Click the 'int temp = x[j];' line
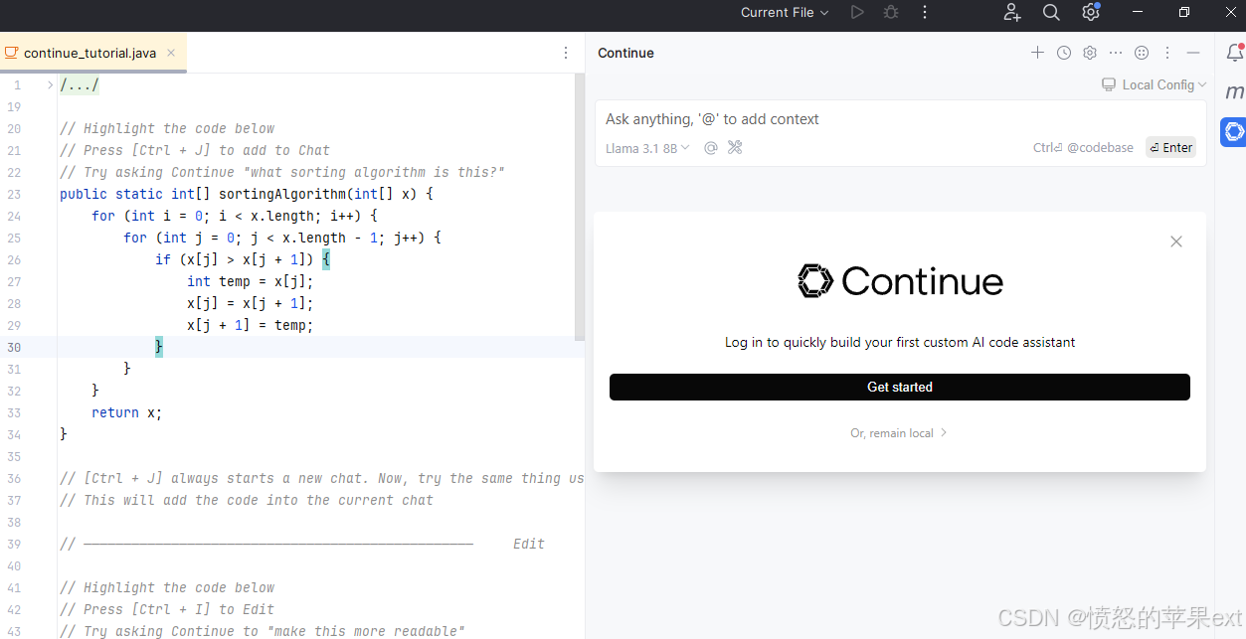This screenshot has width=1246, height=639. 251,281
